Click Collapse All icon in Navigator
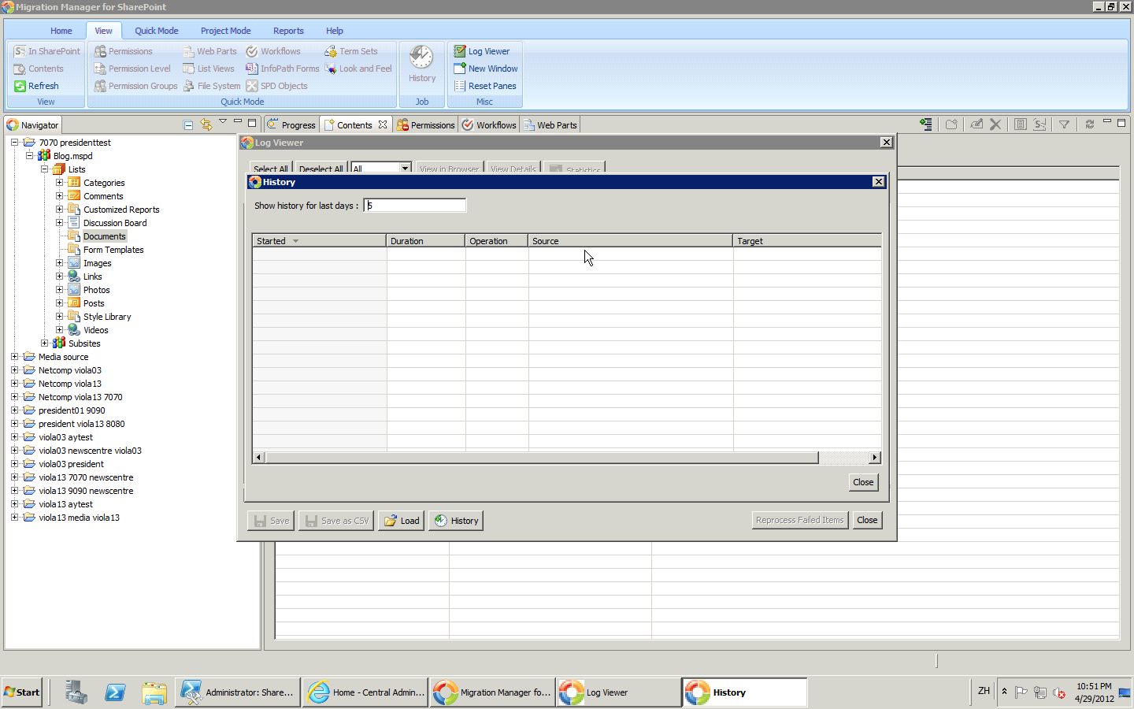 tap(188, 124)
